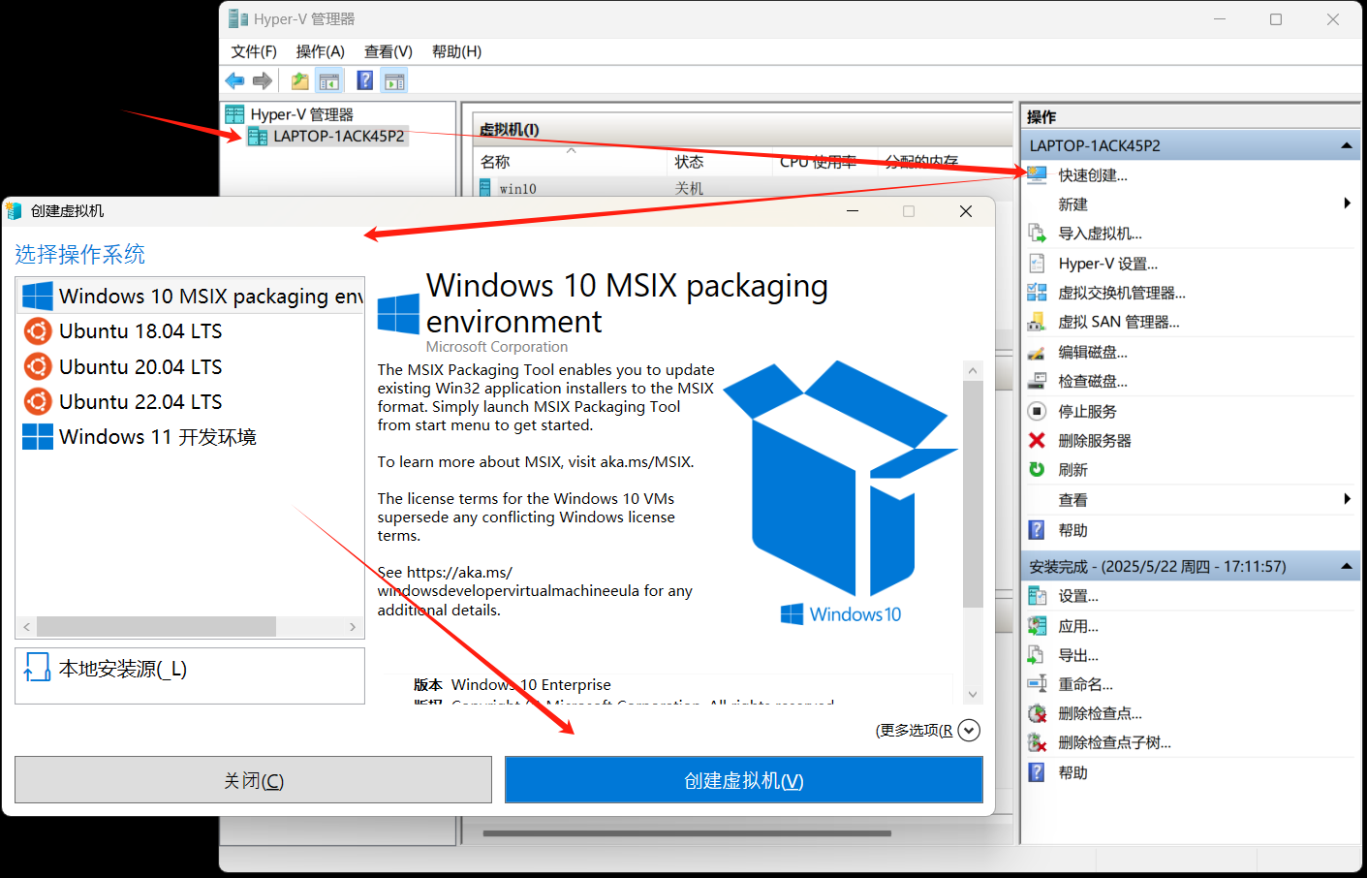Click the Windows 11 开发环境 logo icon
1367x878 pixels.
coord(38,437)
